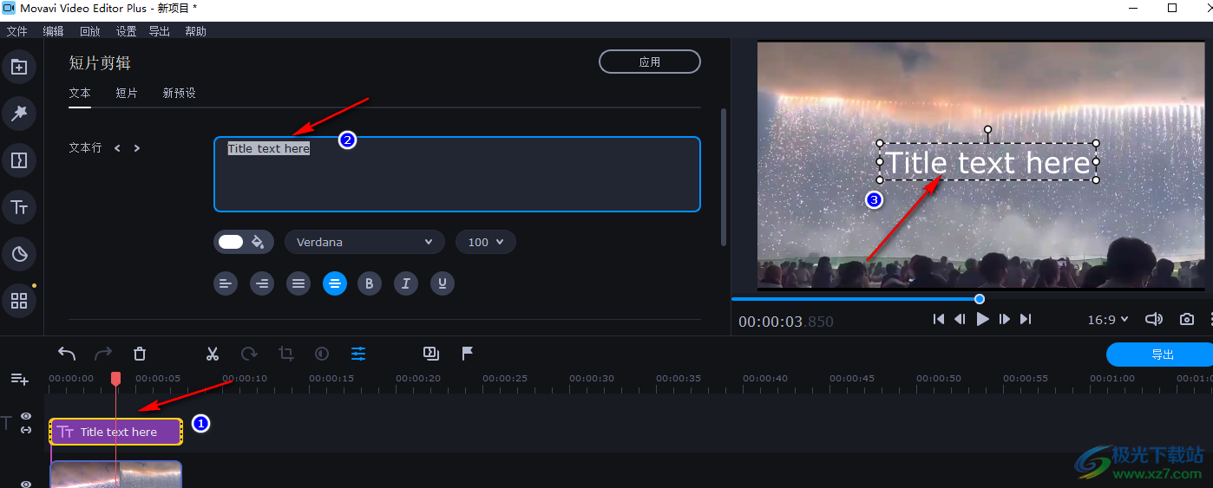Open the Verdana font dropdown

pyautogui.click(x=364, y=242)
